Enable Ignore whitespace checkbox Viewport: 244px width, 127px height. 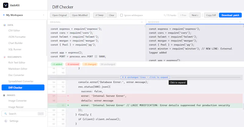tap(121, 15)
